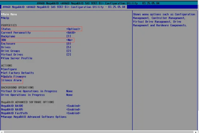The height and width of the screenshot is (133, 199).
Task: Click Silence Alarm
Action: pyautogui.click(x=11, y=80)
